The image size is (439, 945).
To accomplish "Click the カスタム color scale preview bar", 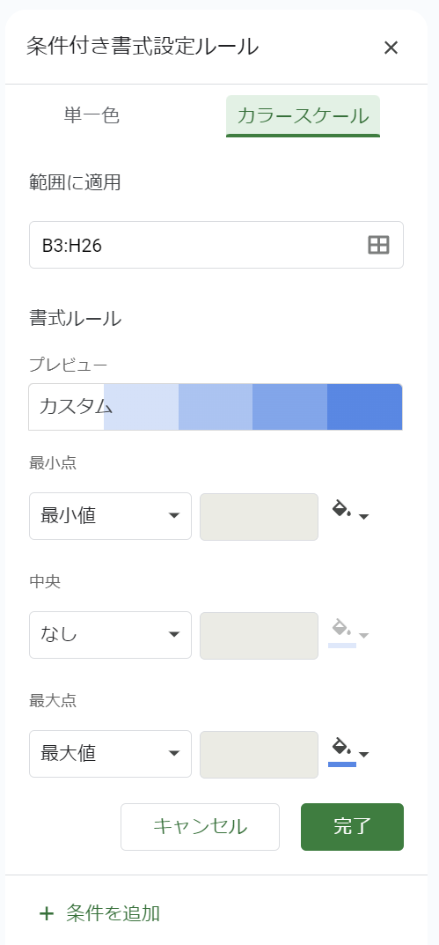I will tap(216, 407).
